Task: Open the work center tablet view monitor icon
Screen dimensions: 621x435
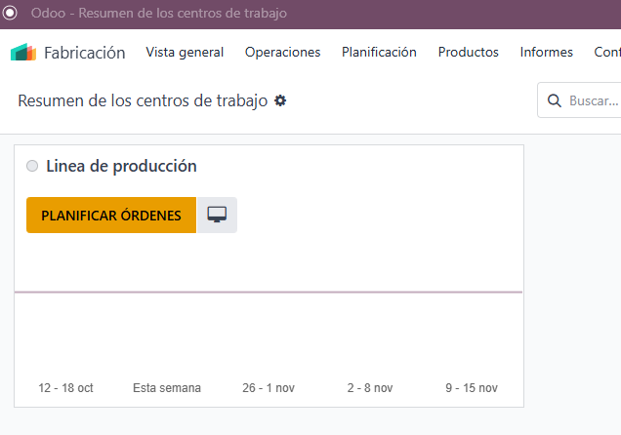Action: (217, 215)
